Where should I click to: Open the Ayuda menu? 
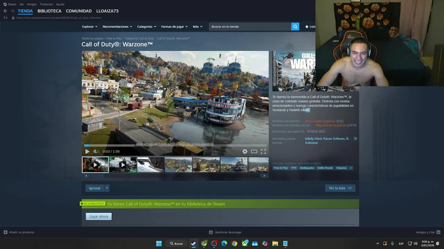tap(60, 4)
